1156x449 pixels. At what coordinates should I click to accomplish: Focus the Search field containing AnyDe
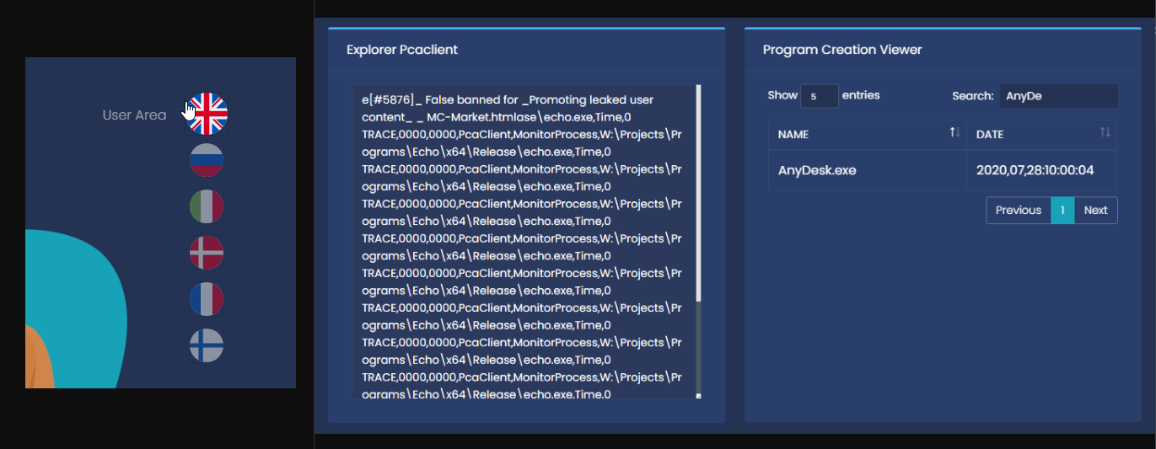coord(1058,96)
